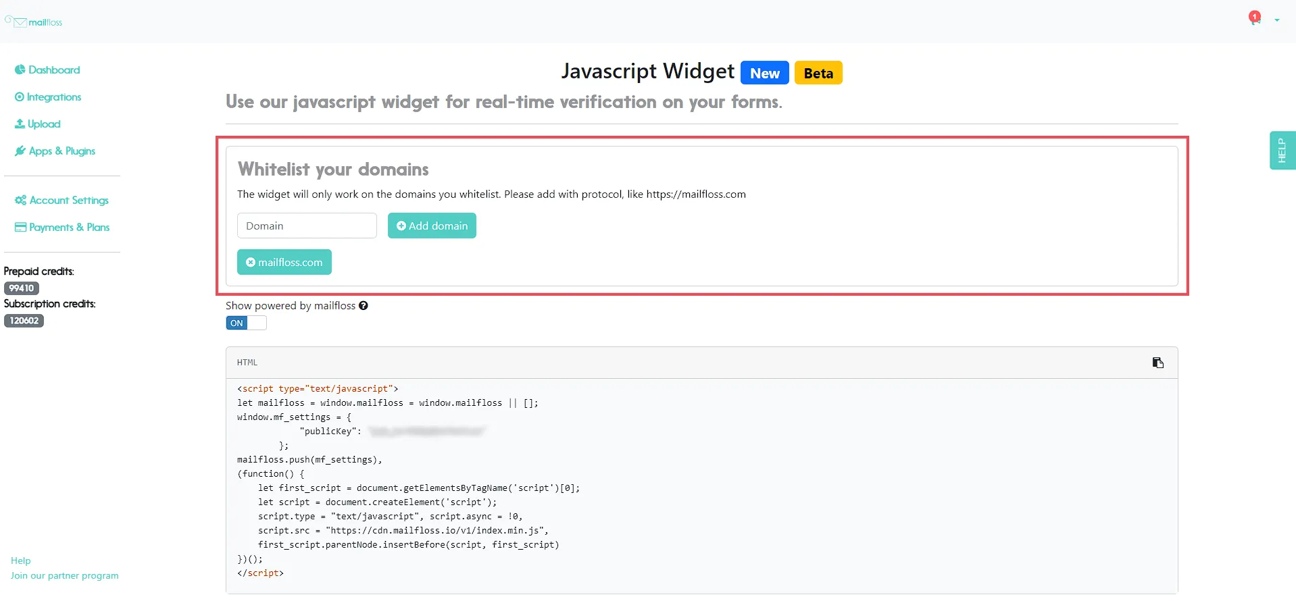The image size is (1296, 601).
Task: Click the blurred publicKey value
Action: 428,432
